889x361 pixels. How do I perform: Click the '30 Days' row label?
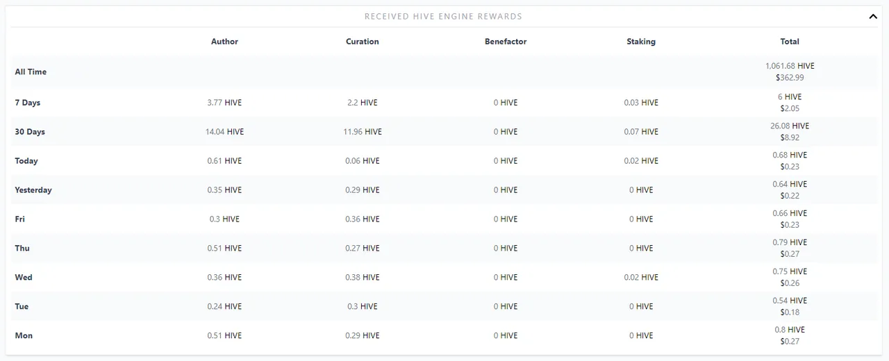pos(30,132)
